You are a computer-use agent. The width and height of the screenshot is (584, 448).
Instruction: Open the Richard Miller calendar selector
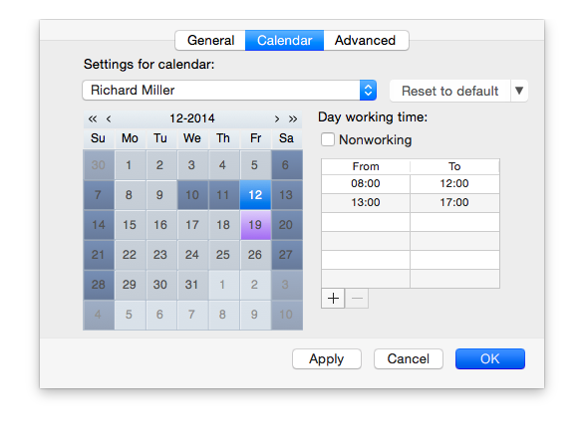pos(229,90)
